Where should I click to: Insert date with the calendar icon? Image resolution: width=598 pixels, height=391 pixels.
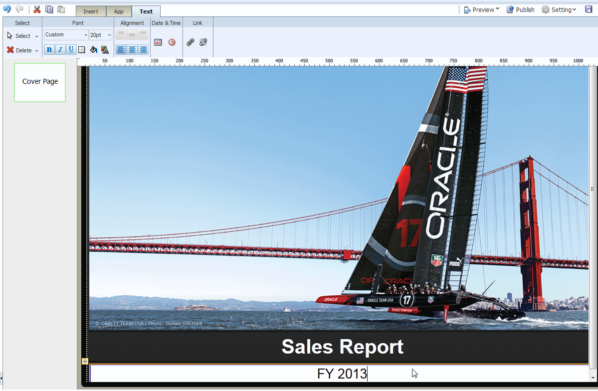coord(158,42)
